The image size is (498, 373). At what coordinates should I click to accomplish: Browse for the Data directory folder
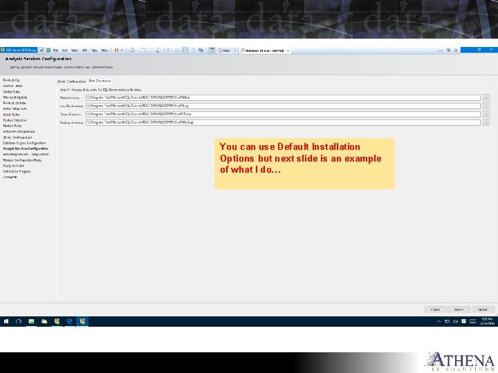(486, 97)
